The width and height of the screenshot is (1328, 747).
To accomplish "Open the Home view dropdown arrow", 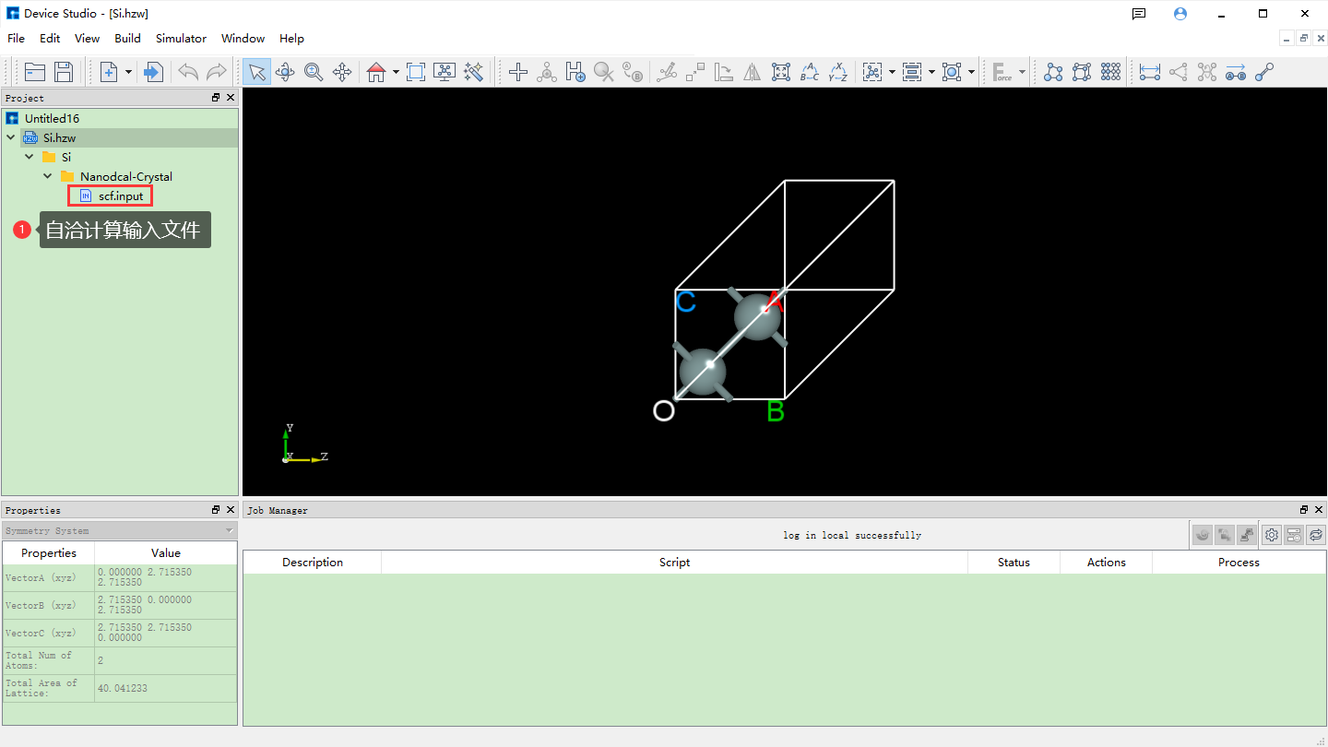I will point(396,72).
